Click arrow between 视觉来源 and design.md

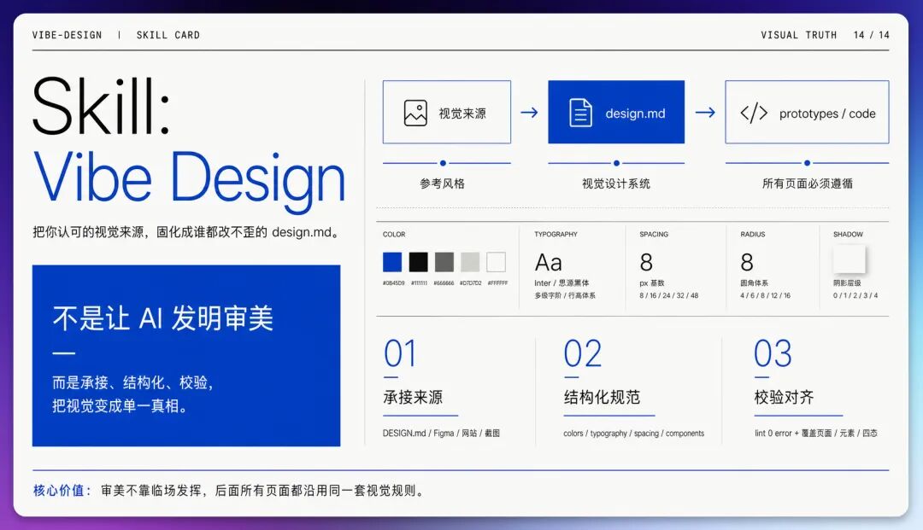point(529,112)
